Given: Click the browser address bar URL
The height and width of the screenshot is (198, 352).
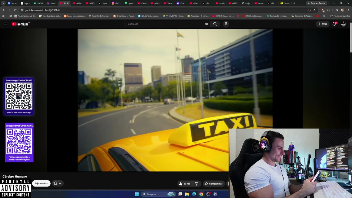Looking at the screenshot, I should click(43, 10).
